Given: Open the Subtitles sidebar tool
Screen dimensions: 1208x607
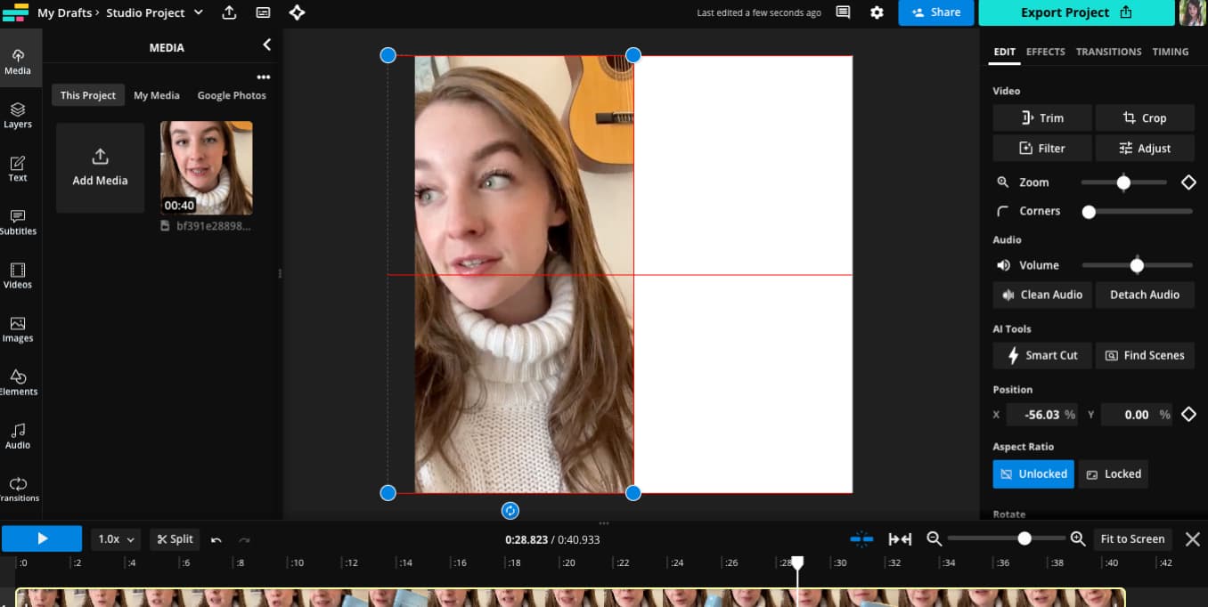Looking at the screenshot, I should [18, 222].
